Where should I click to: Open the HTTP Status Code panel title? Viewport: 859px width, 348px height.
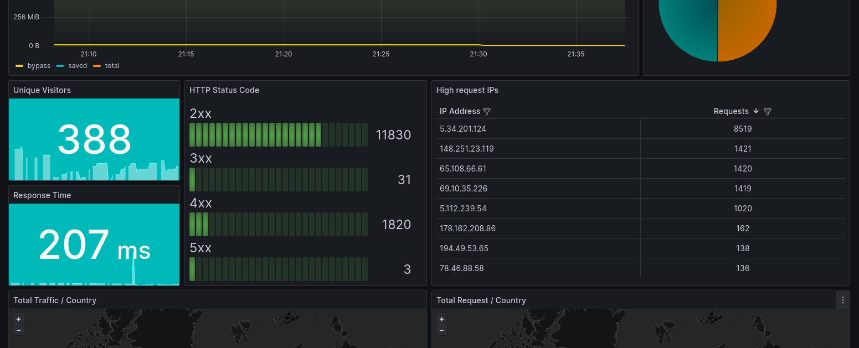pos(224,90)
